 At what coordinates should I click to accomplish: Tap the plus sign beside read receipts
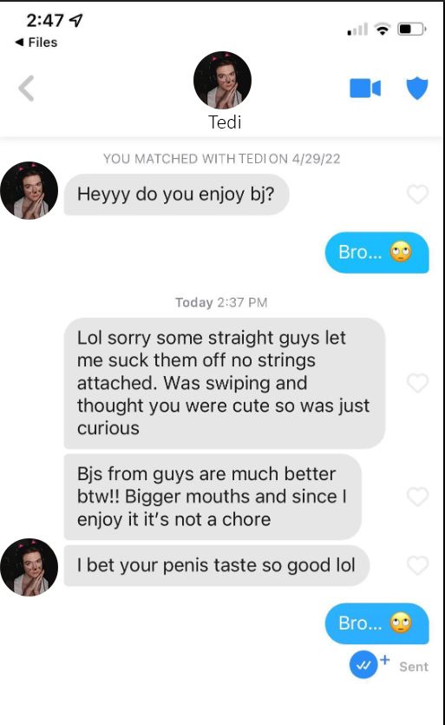[385, 660]
